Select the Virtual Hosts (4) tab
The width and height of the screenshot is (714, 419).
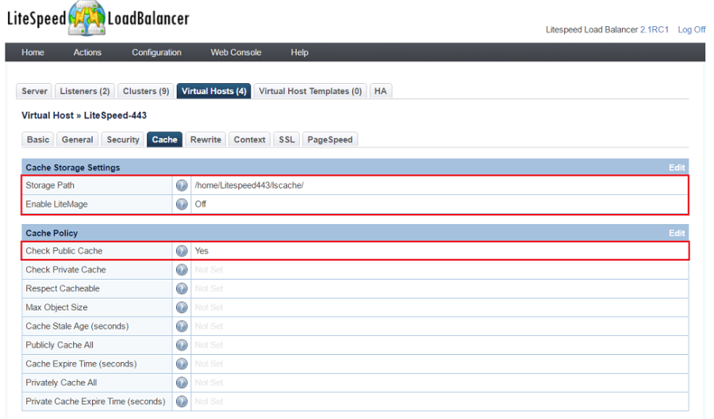[x=214, y=91]
